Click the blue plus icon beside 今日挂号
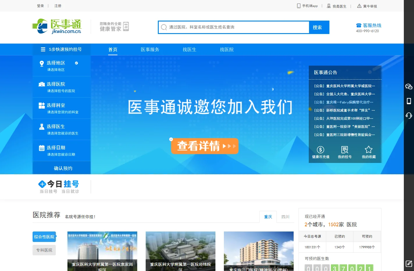The image size is (414, 271). click(42, 184)
